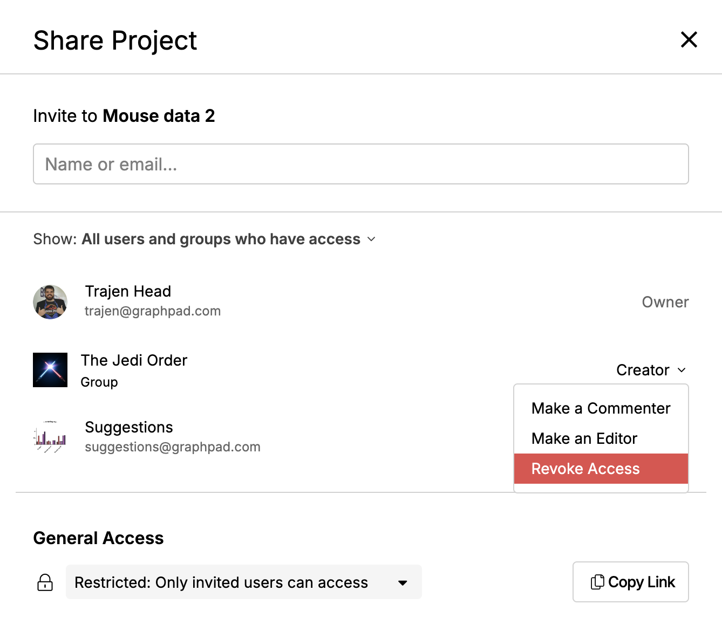Click the Suggestions bar chart avatar
722x618 pixels.
(x=50, y=437)
